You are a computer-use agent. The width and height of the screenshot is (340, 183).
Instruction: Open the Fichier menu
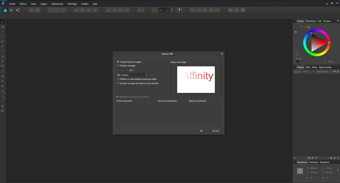click(x=12, y=4)
